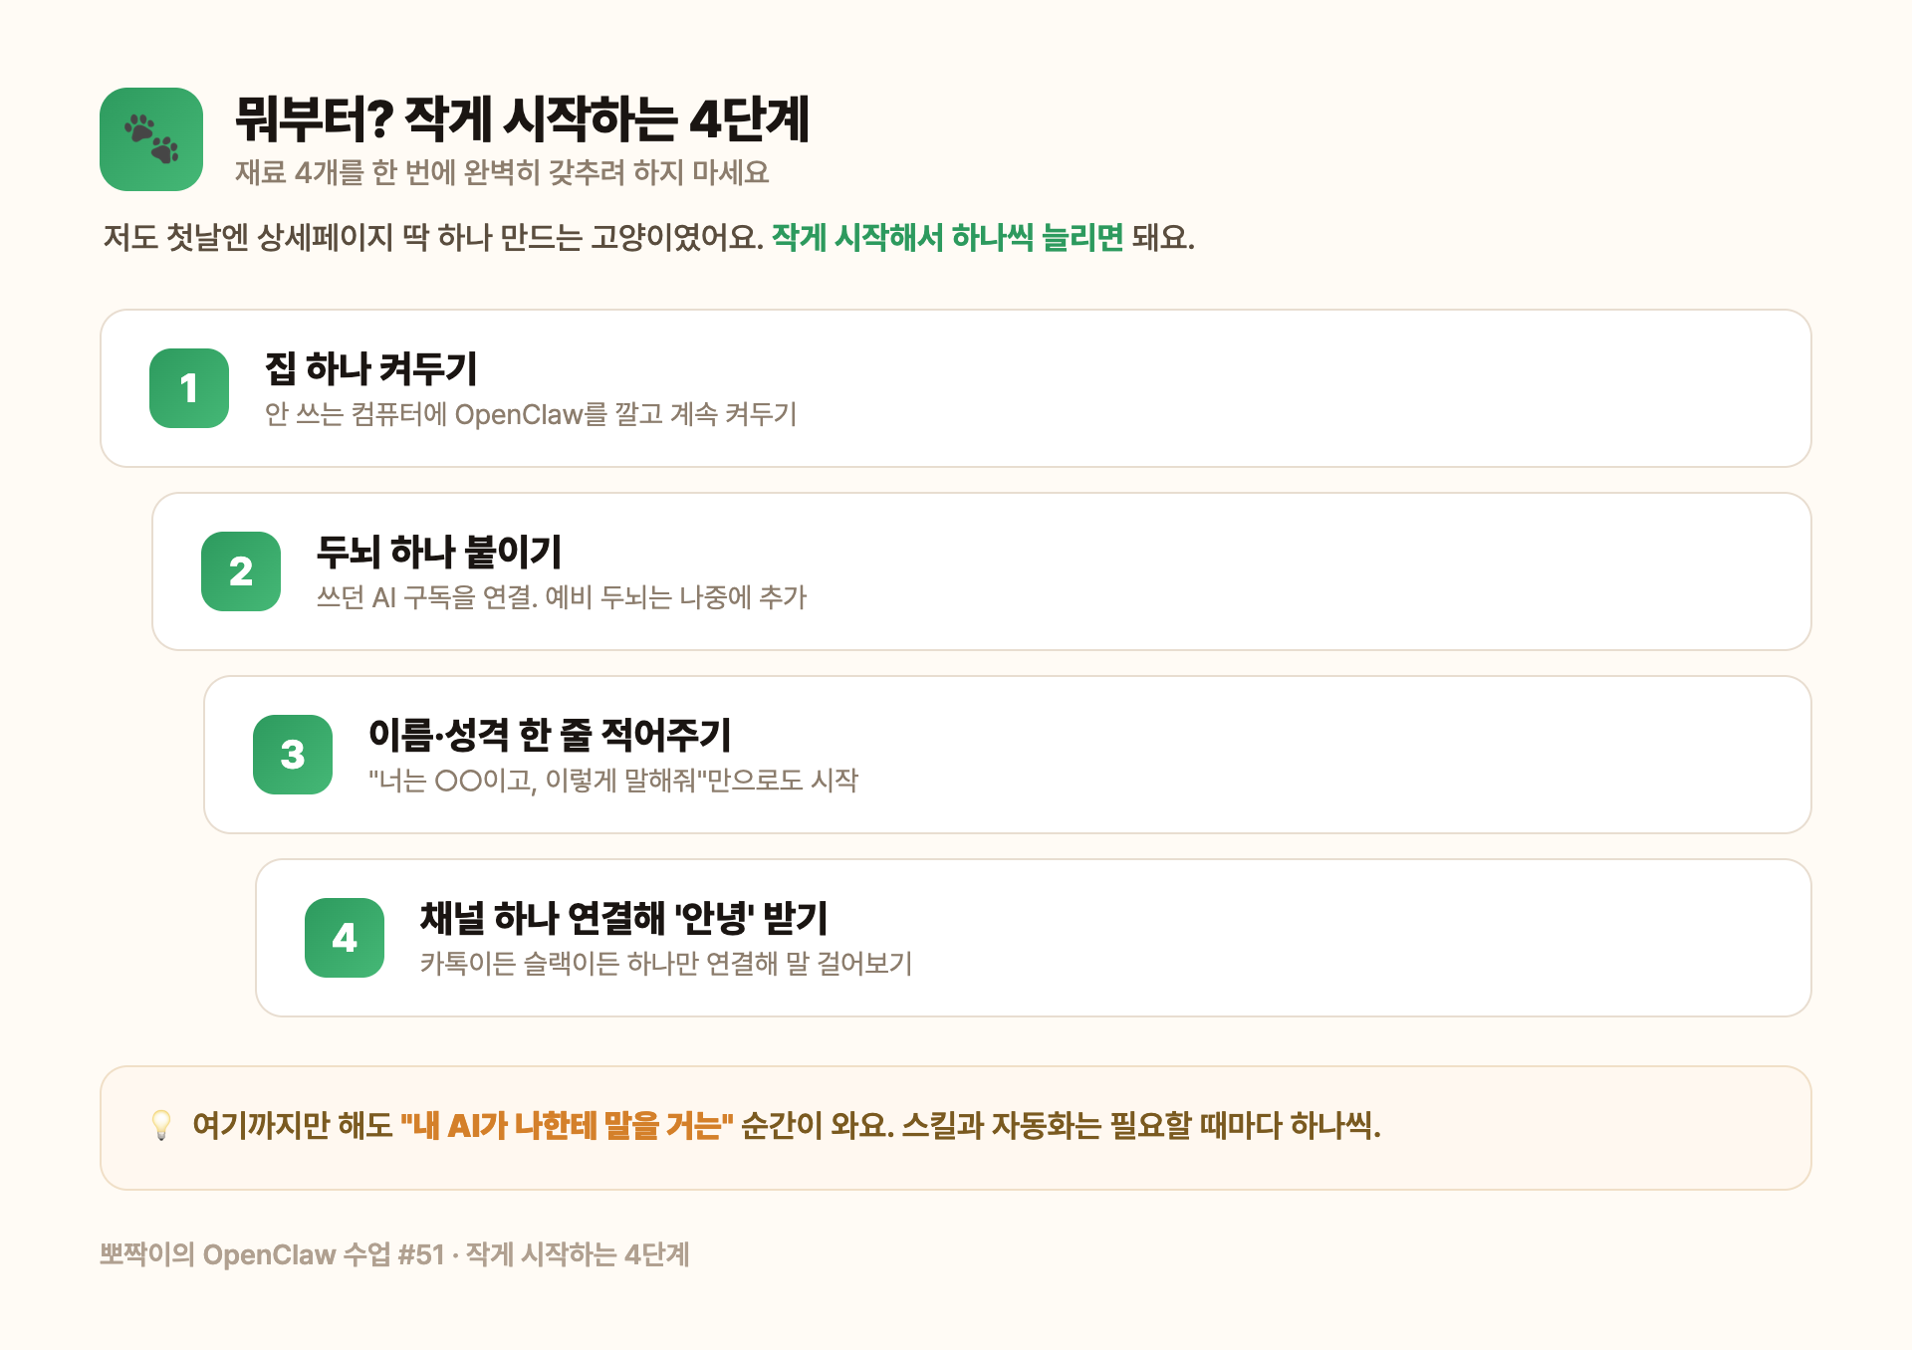The image size is (1912, 1350).
Task: Click the green number 4 badge
Action: pos(345,938)
